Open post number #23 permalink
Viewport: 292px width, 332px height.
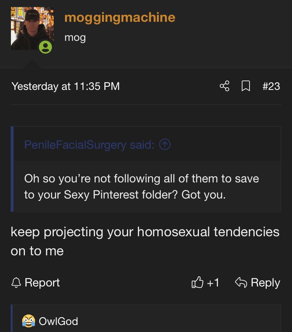(x=271, y=86)
